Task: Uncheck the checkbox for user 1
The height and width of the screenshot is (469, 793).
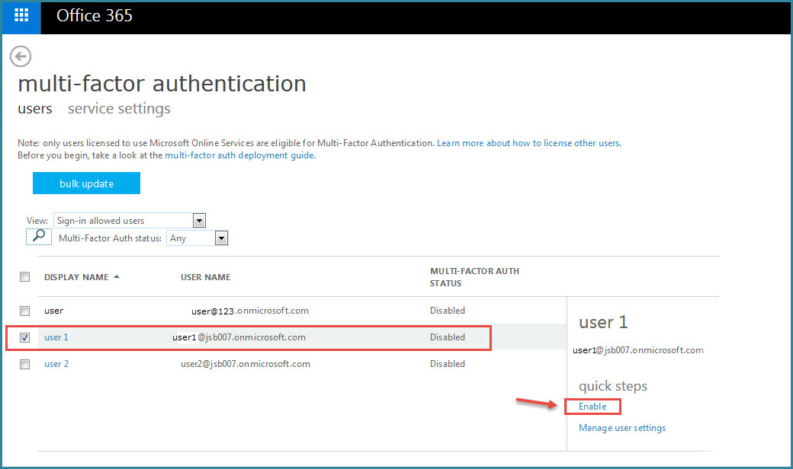Action: (24, 337)
